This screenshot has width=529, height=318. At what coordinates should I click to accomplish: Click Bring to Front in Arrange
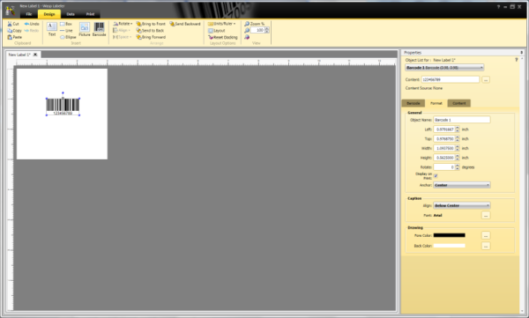pyautogui.click(x=151, y=24)
